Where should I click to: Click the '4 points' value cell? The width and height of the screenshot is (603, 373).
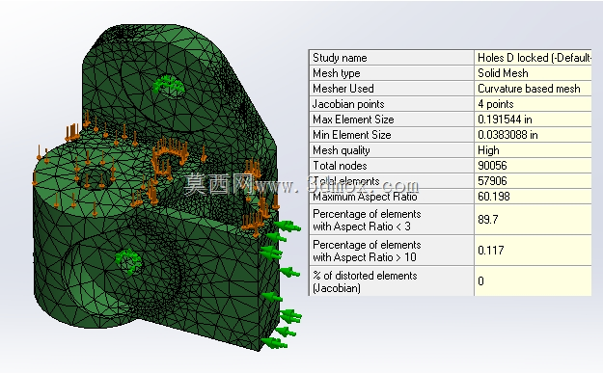pos(533,104)
